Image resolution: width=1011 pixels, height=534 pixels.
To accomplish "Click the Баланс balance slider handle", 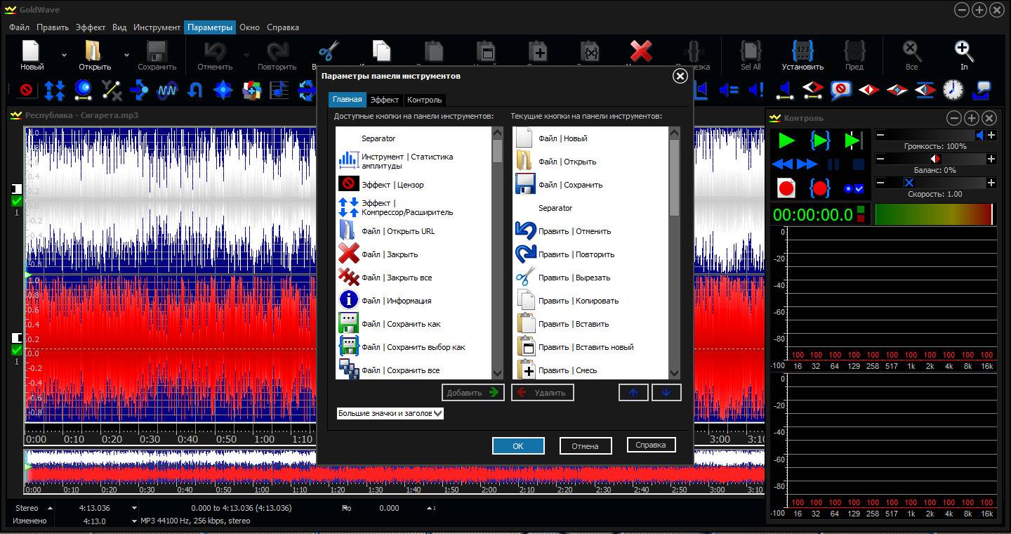I will pos(935,159).
